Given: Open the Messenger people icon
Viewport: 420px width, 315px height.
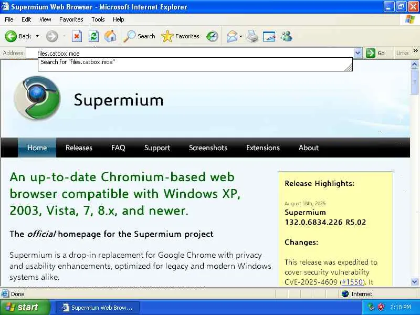Looking at the screenshot, I should click(286, 36).
